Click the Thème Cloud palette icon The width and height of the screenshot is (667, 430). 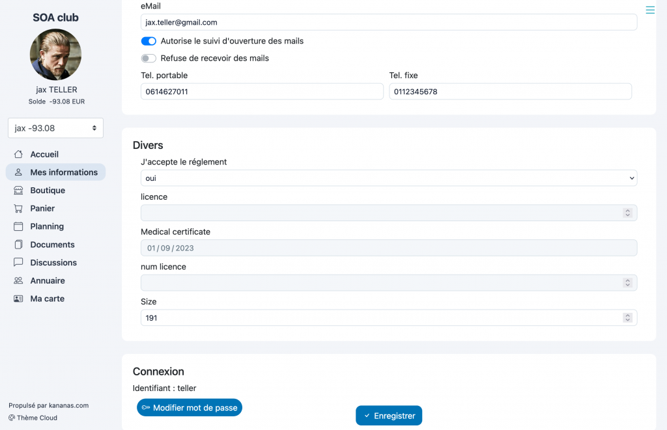[x=12, y=418]
